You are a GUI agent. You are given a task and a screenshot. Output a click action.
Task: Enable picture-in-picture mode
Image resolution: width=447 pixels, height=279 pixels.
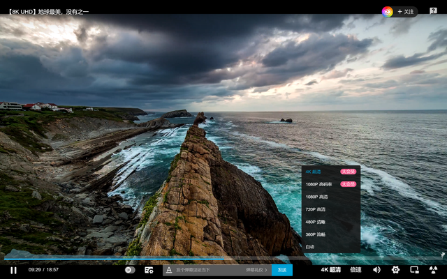414,270
